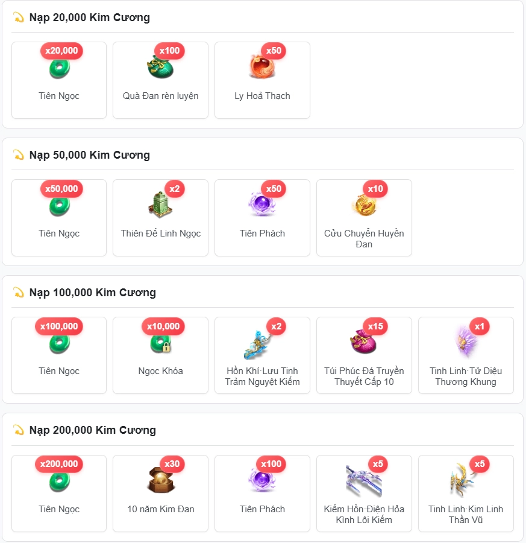Click the Tinh Linh Kim Linh Thần Vũ icon
Image resolution: width=526 pixels, height=543 pixels.
tap(463, 480)
